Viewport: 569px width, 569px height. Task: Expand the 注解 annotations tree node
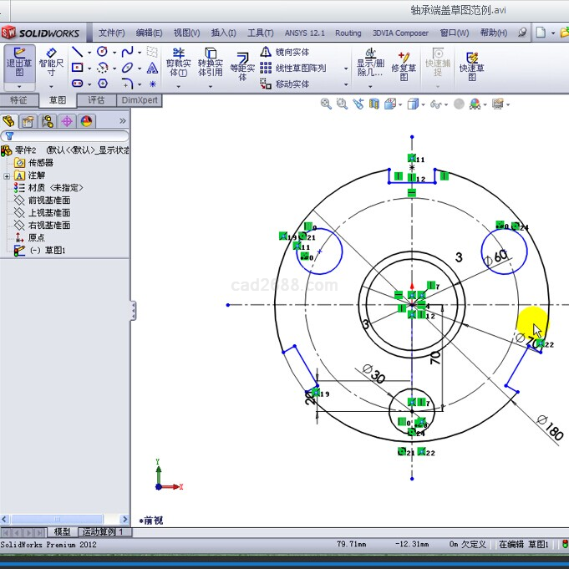[7, 175]
